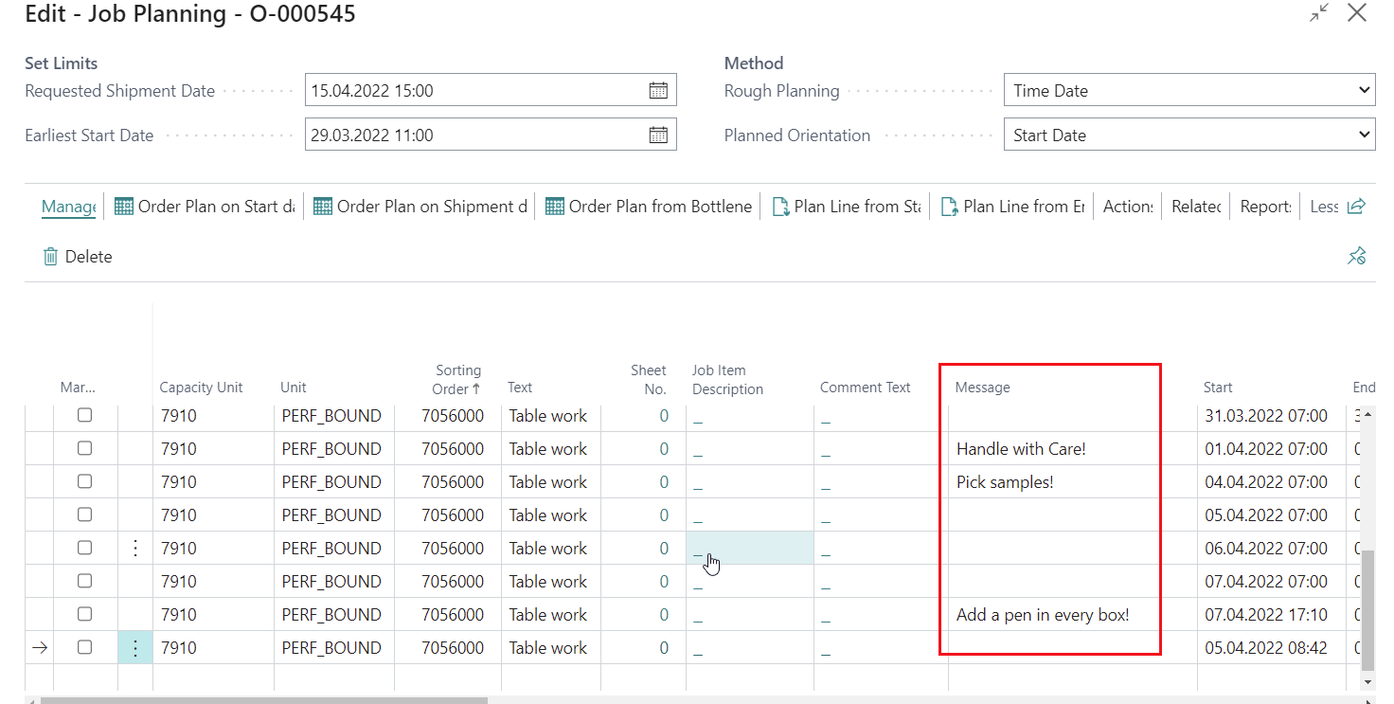Open Sheet No. 0 link in Pick samples! row
The height and width of the screenshot is (704, 1394).
pyautogui.click(x=664, y=482)
